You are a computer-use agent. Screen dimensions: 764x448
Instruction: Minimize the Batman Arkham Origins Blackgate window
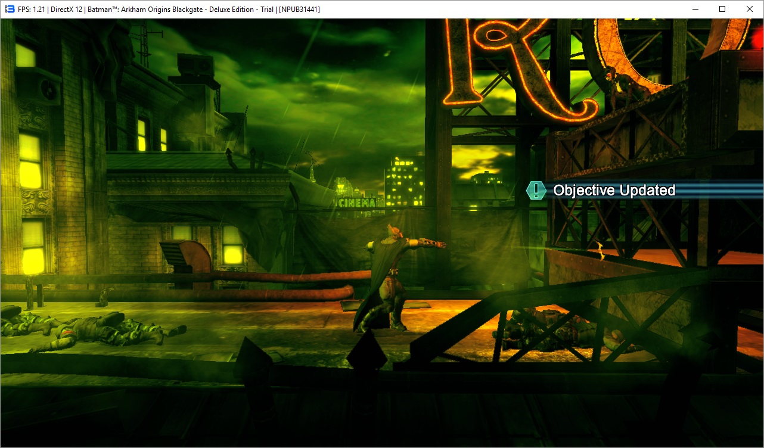click(x=695, y=10)
